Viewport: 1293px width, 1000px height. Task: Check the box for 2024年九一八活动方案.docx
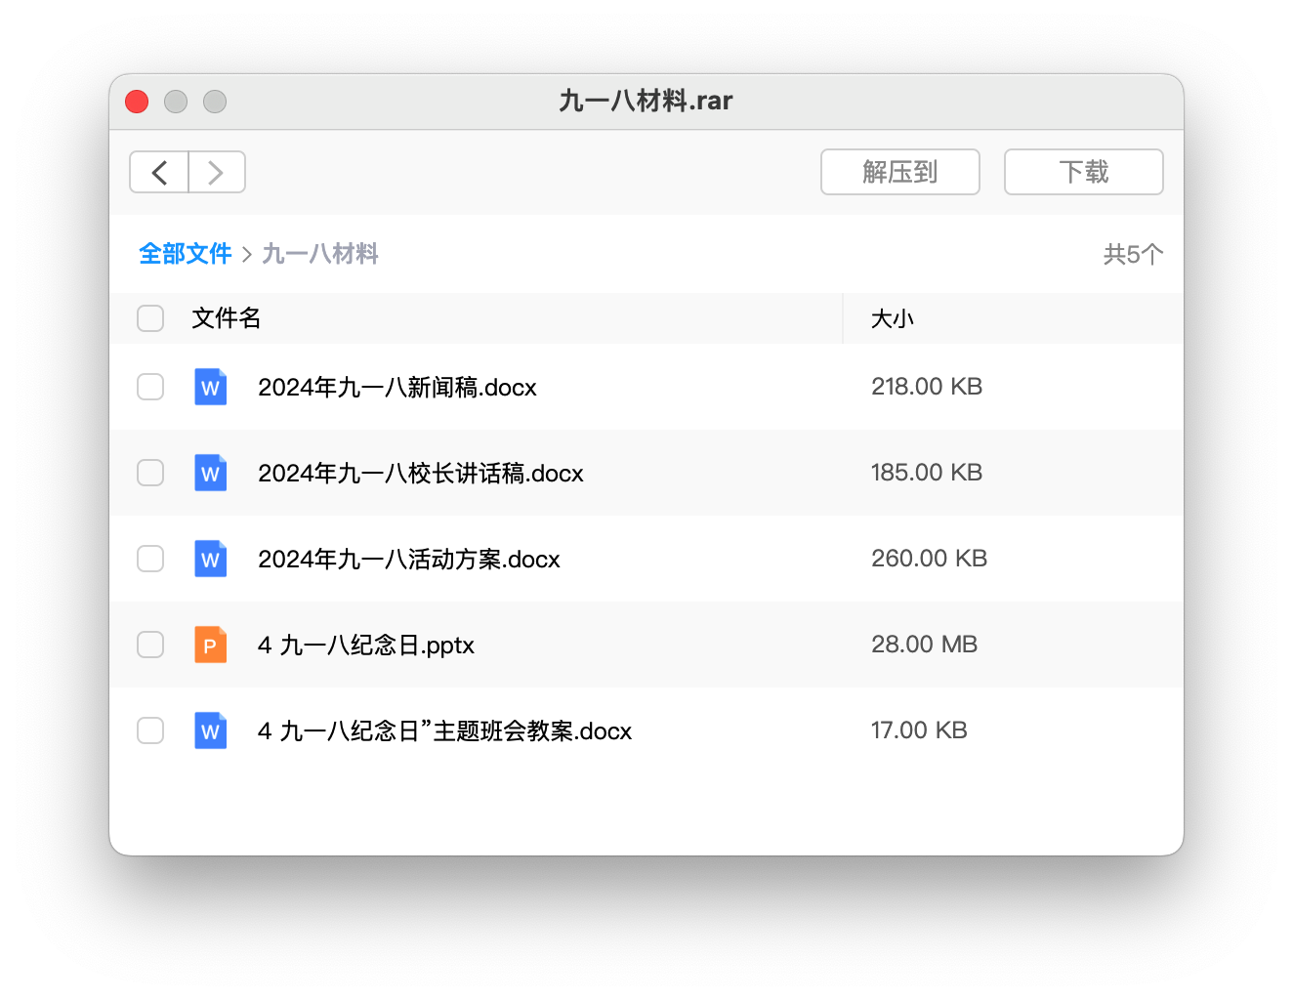click(150, 559)
